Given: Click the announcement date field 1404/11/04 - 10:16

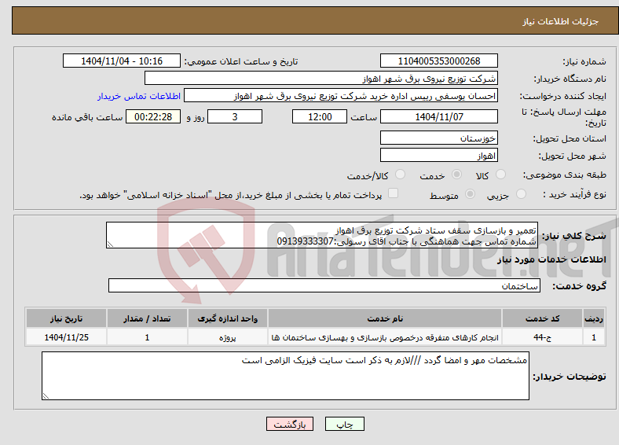Looking at the screenshot, I should point(122,61).
